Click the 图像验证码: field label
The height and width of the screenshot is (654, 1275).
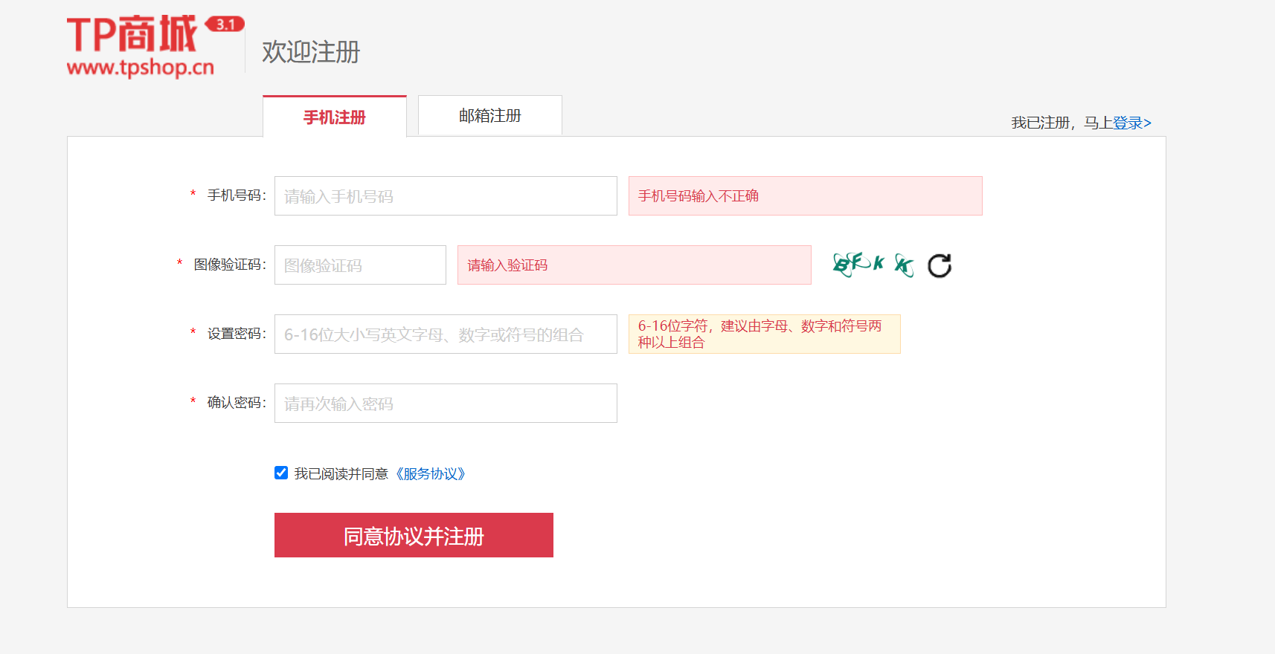[230, 265]
